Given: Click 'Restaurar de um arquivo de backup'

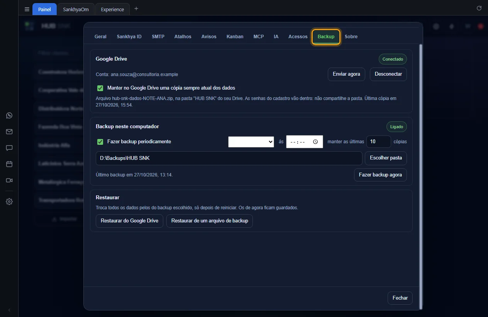Looking at the screenshot, I should pyautogui.click(x=210, y=221).
